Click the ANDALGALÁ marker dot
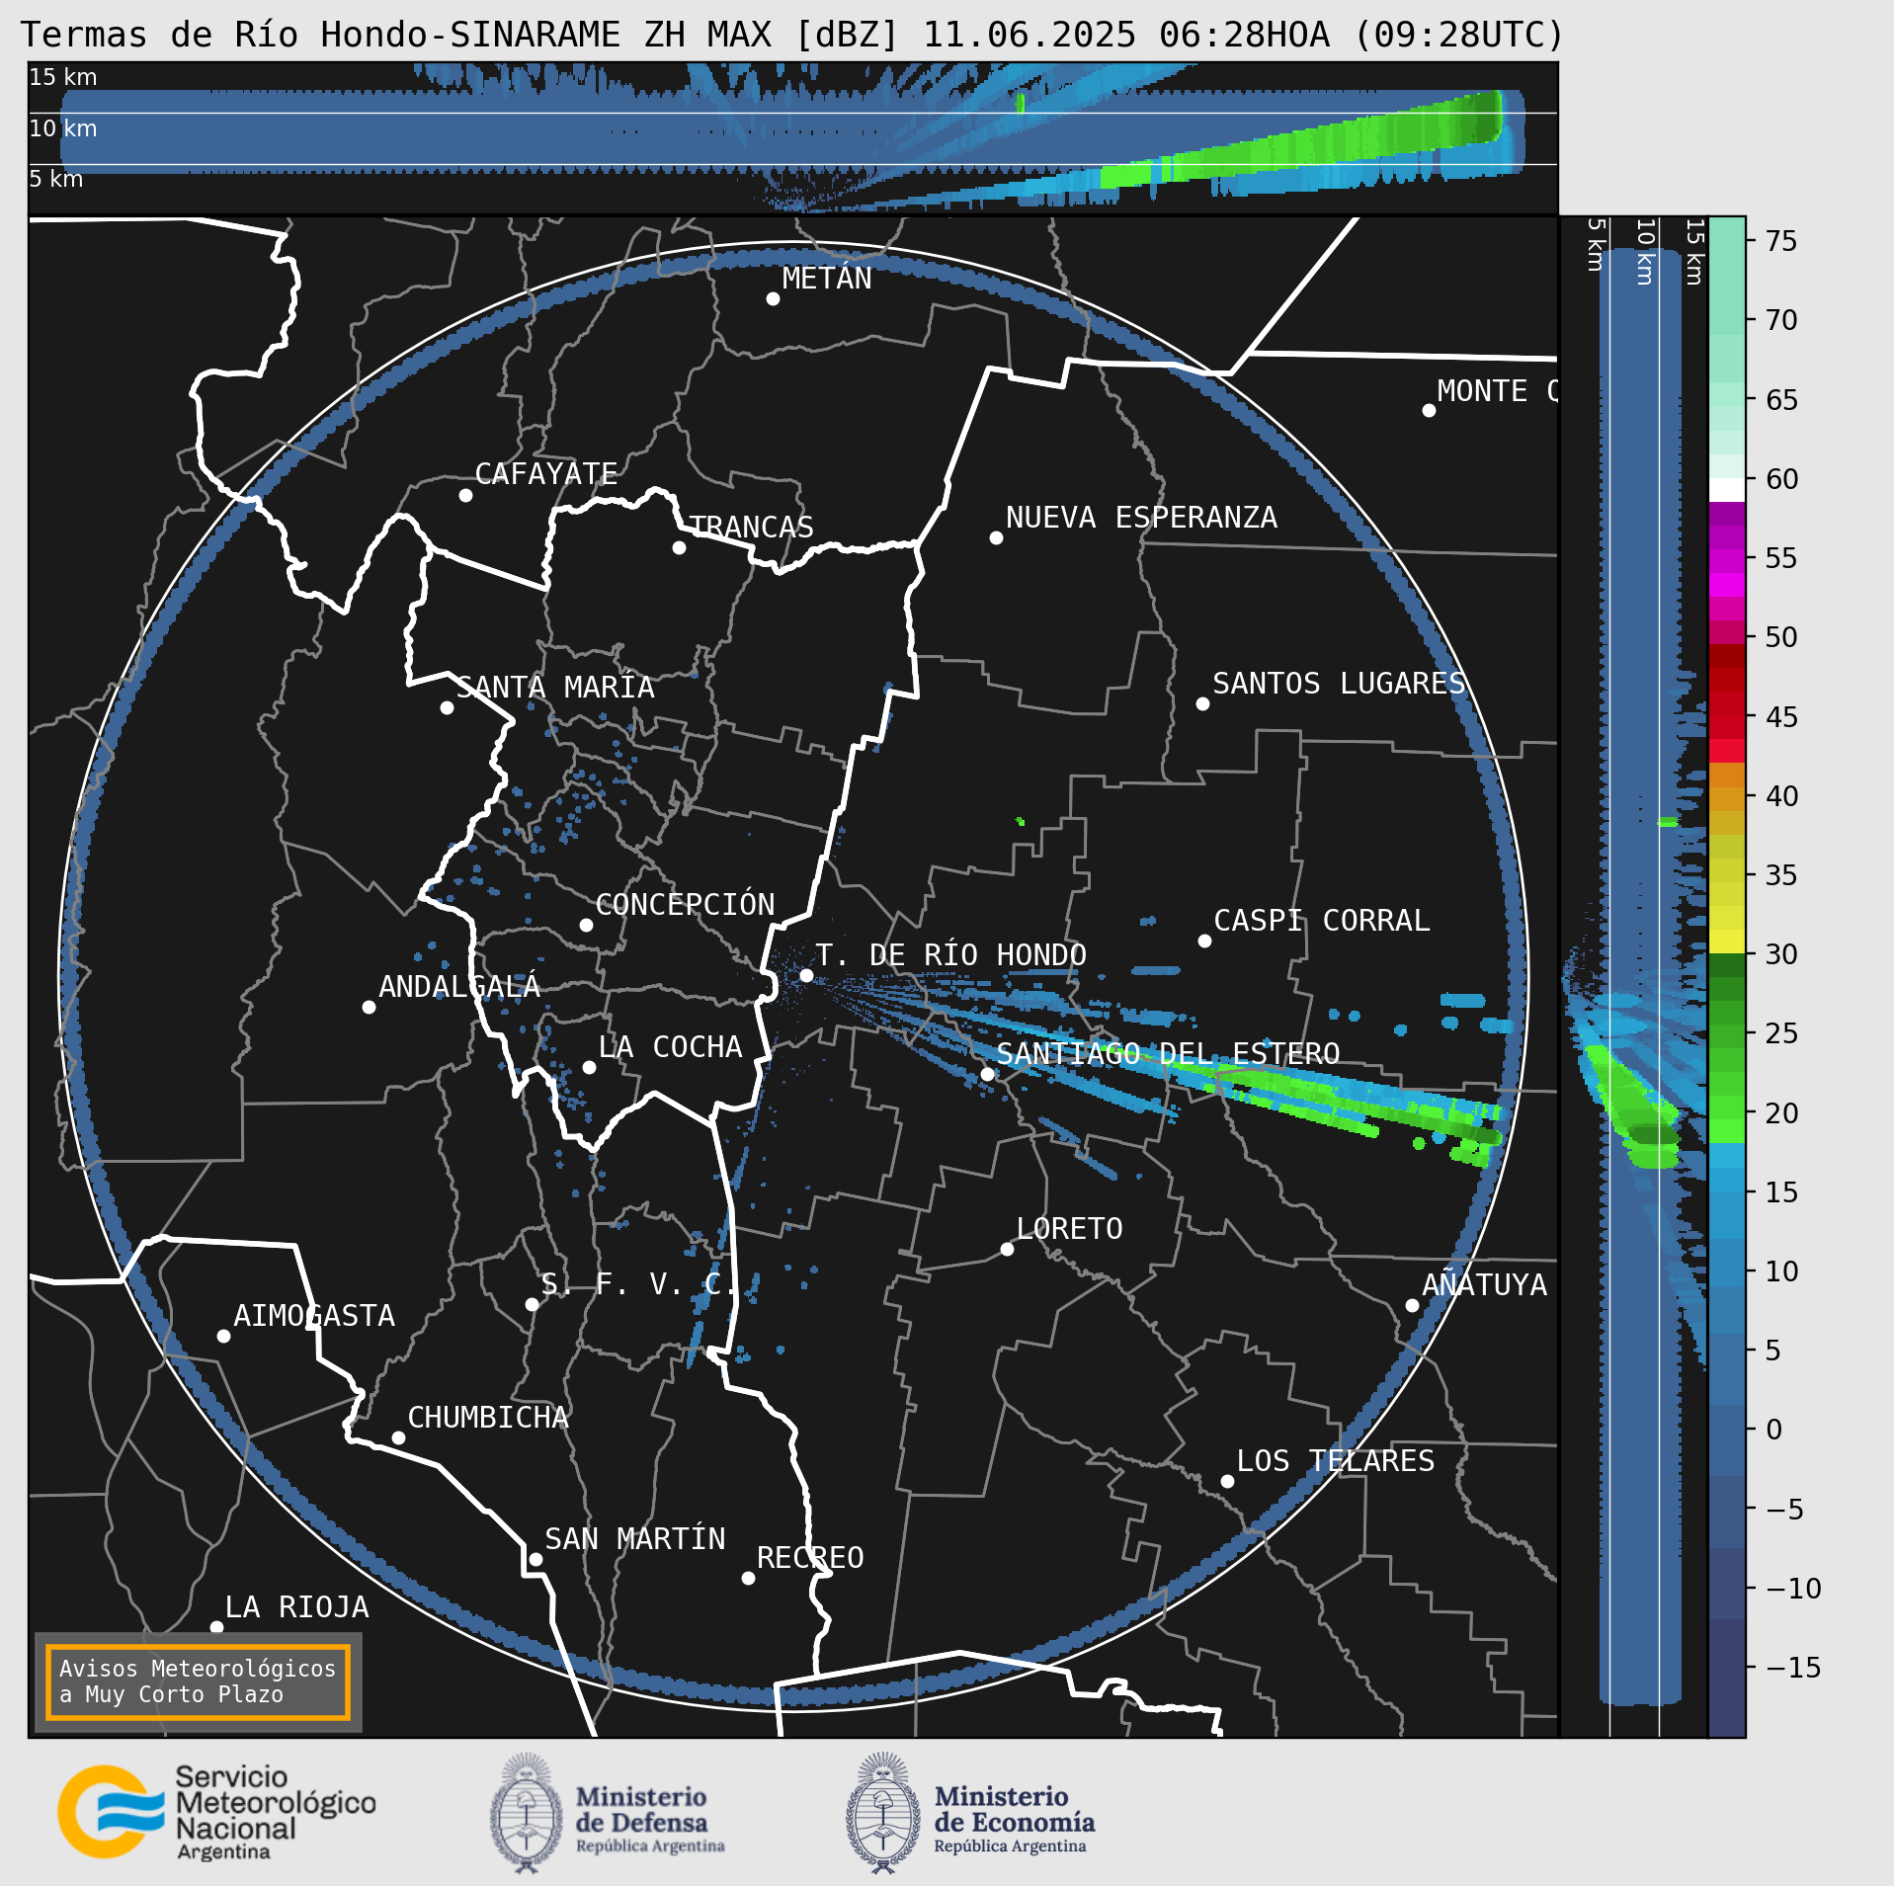The height and width of the screenshot is (1886, 1894). tap(369, 1007)
